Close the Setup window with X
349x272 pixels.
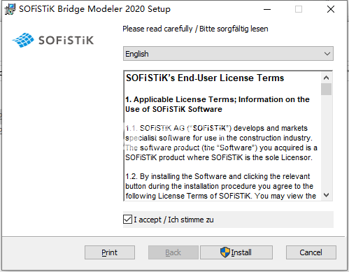tap(331, 9)
